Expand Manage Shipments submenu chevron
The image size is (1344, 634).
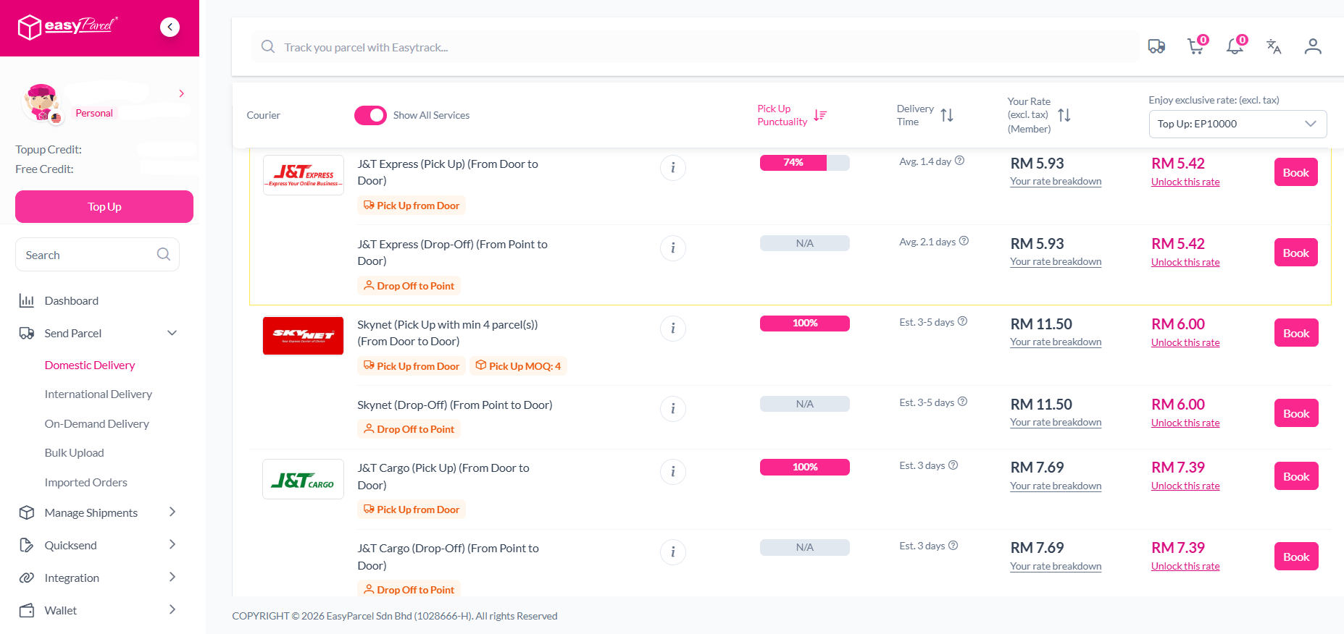click(172, 512)
